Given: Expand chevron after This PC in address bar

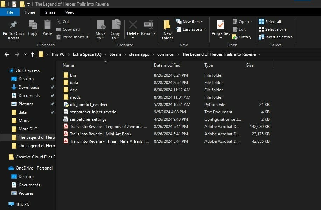Looking at the screenshot, I should pos(69,54).
